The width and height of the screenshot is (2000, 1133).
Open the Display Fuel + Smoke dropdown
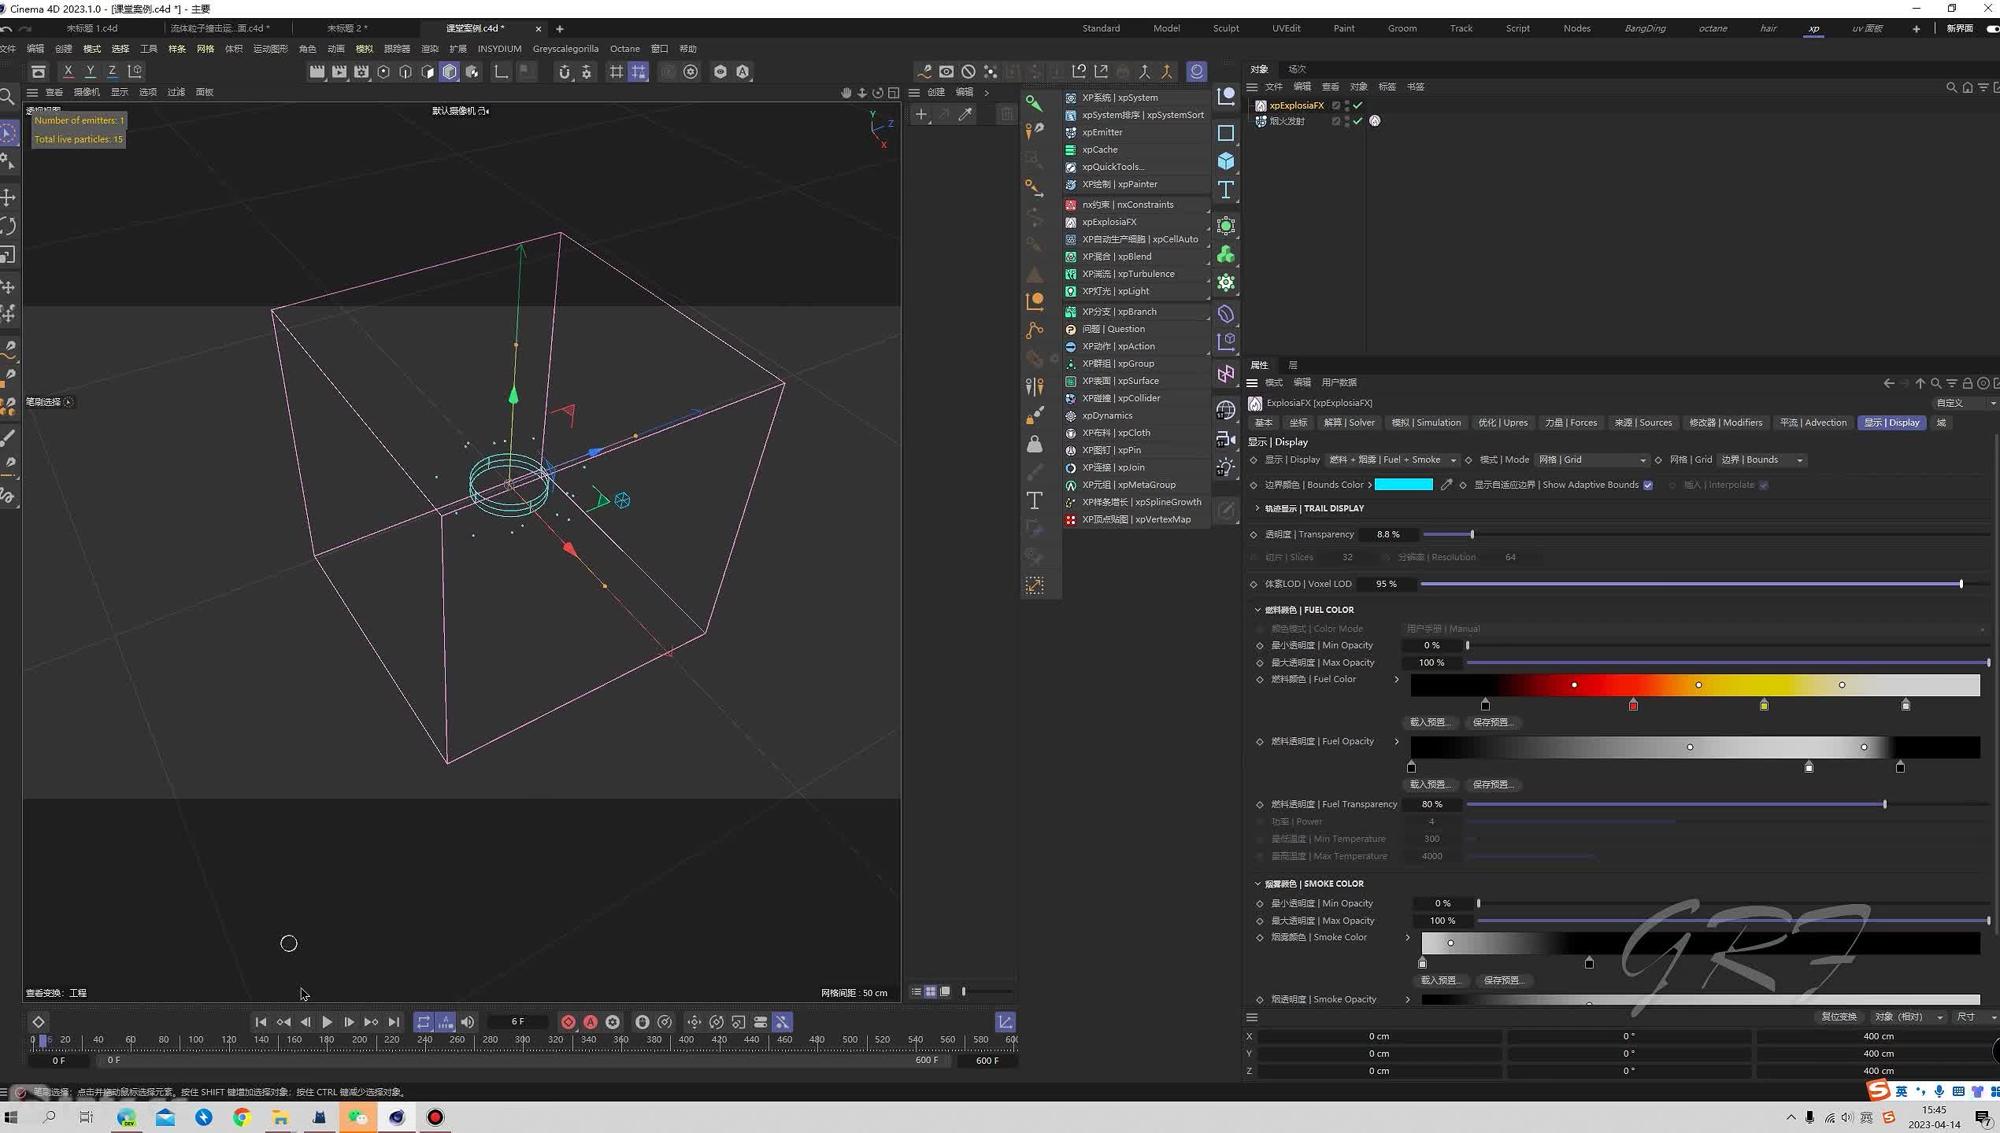click(1391, 460)
